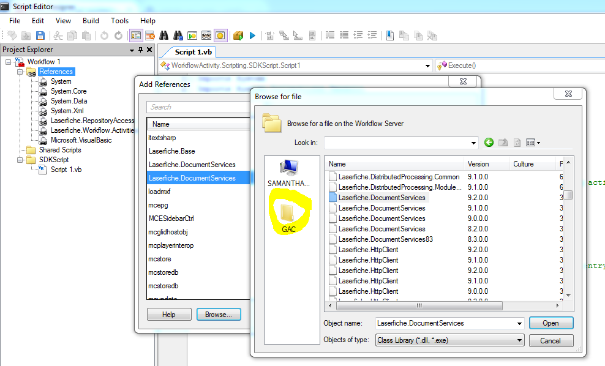605x366 pixels.
Task: Click the Save floppy disk icon
Action: click(40, 35)
